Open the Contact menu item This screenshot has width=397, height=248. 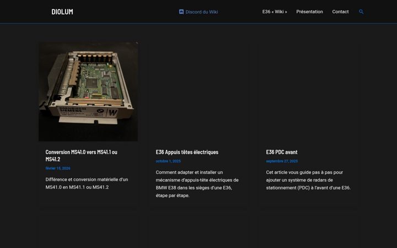pyautogui.click(x=340, y=12)
